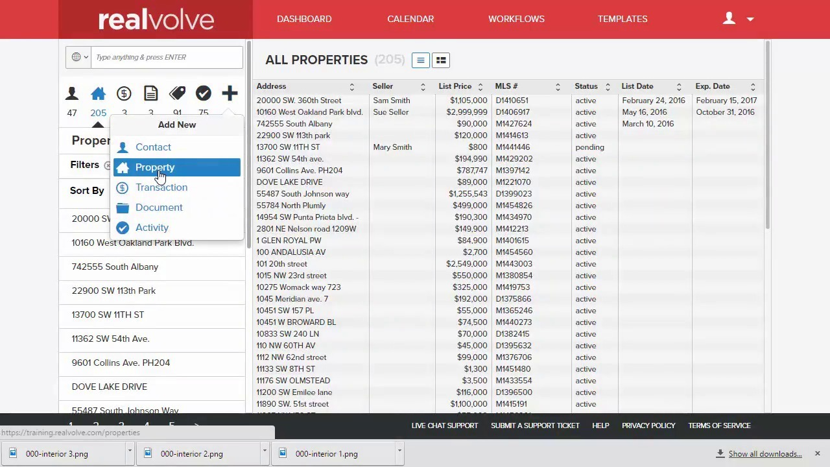The width and height of the screenshot is (830, 467).
Task: Click the 000-interior 3.png file icon
Action: coord(13,453)
